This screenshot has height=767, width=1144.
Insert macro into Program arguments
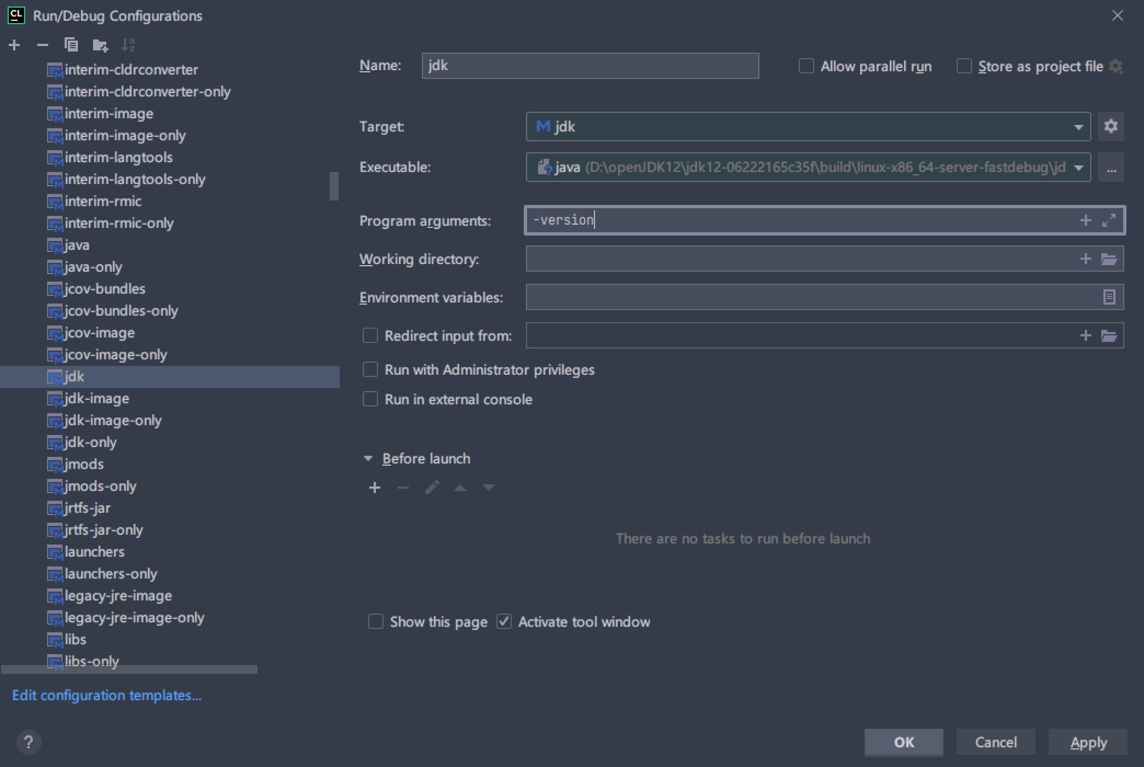pos(1086,220)
